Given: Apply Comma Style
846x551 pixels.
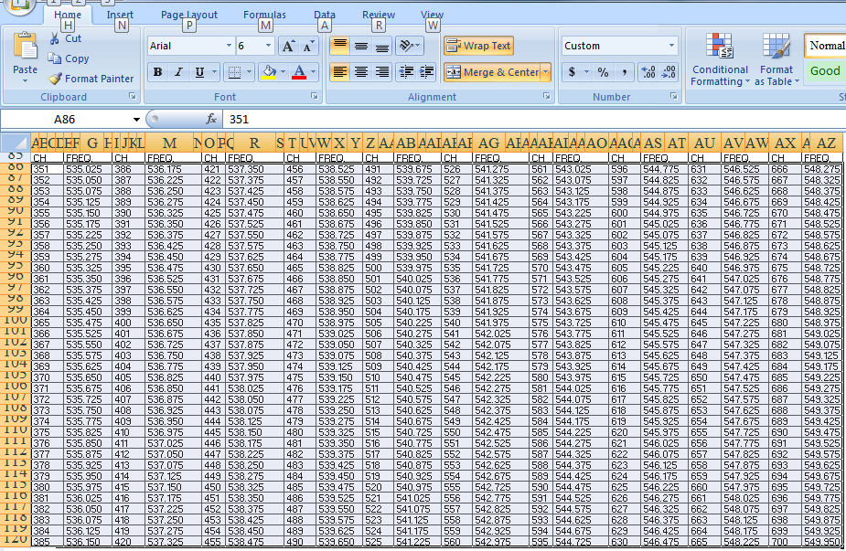Looking at the screenshot, I should coord(625,71).
